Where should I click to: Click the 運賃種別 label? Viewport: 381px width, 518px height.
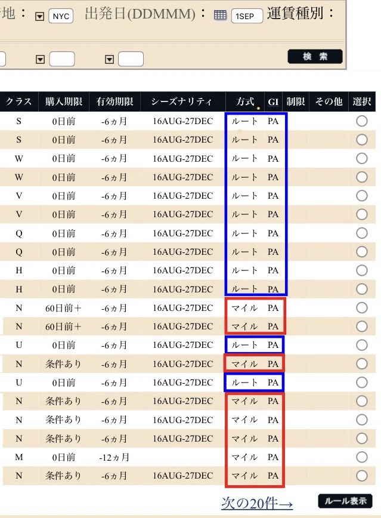pyautogui.click(x=295, y=14)
